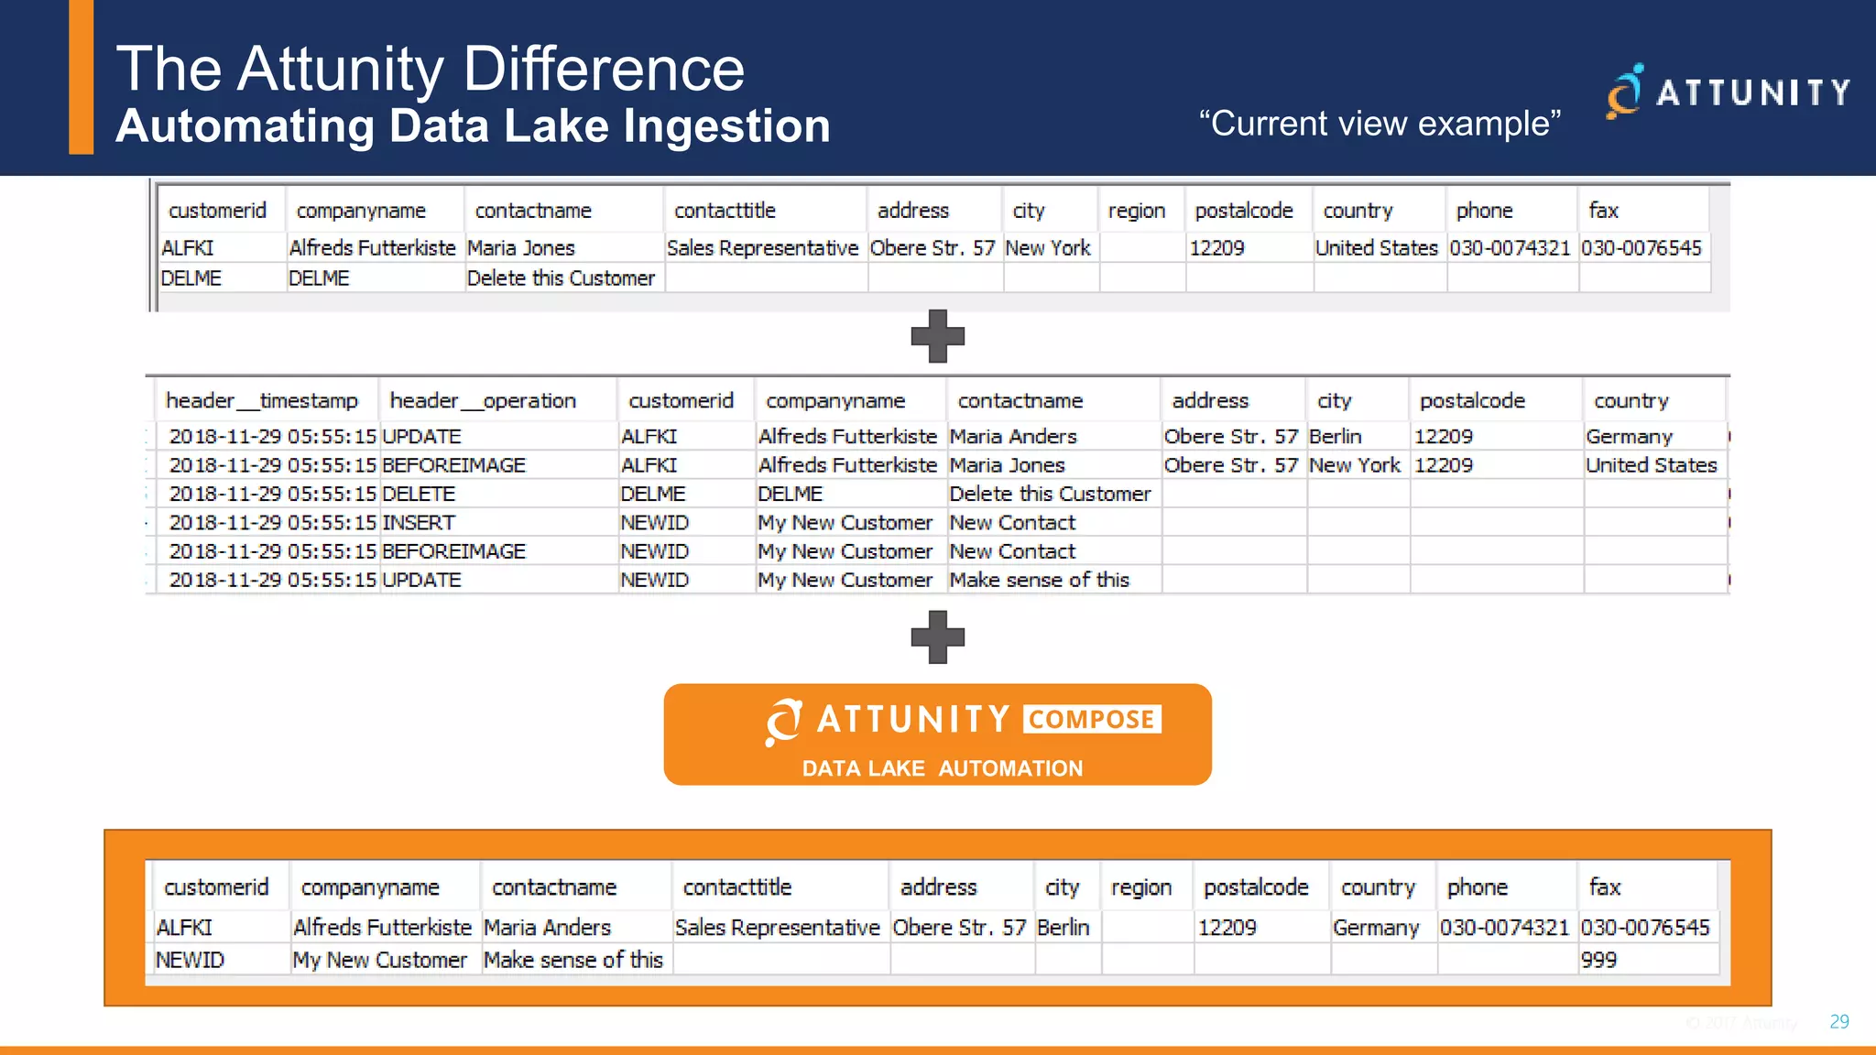This screenshot has height=1055, width=1876.
Task: Click contacttitle header in top table
Action: coord(725,211)
